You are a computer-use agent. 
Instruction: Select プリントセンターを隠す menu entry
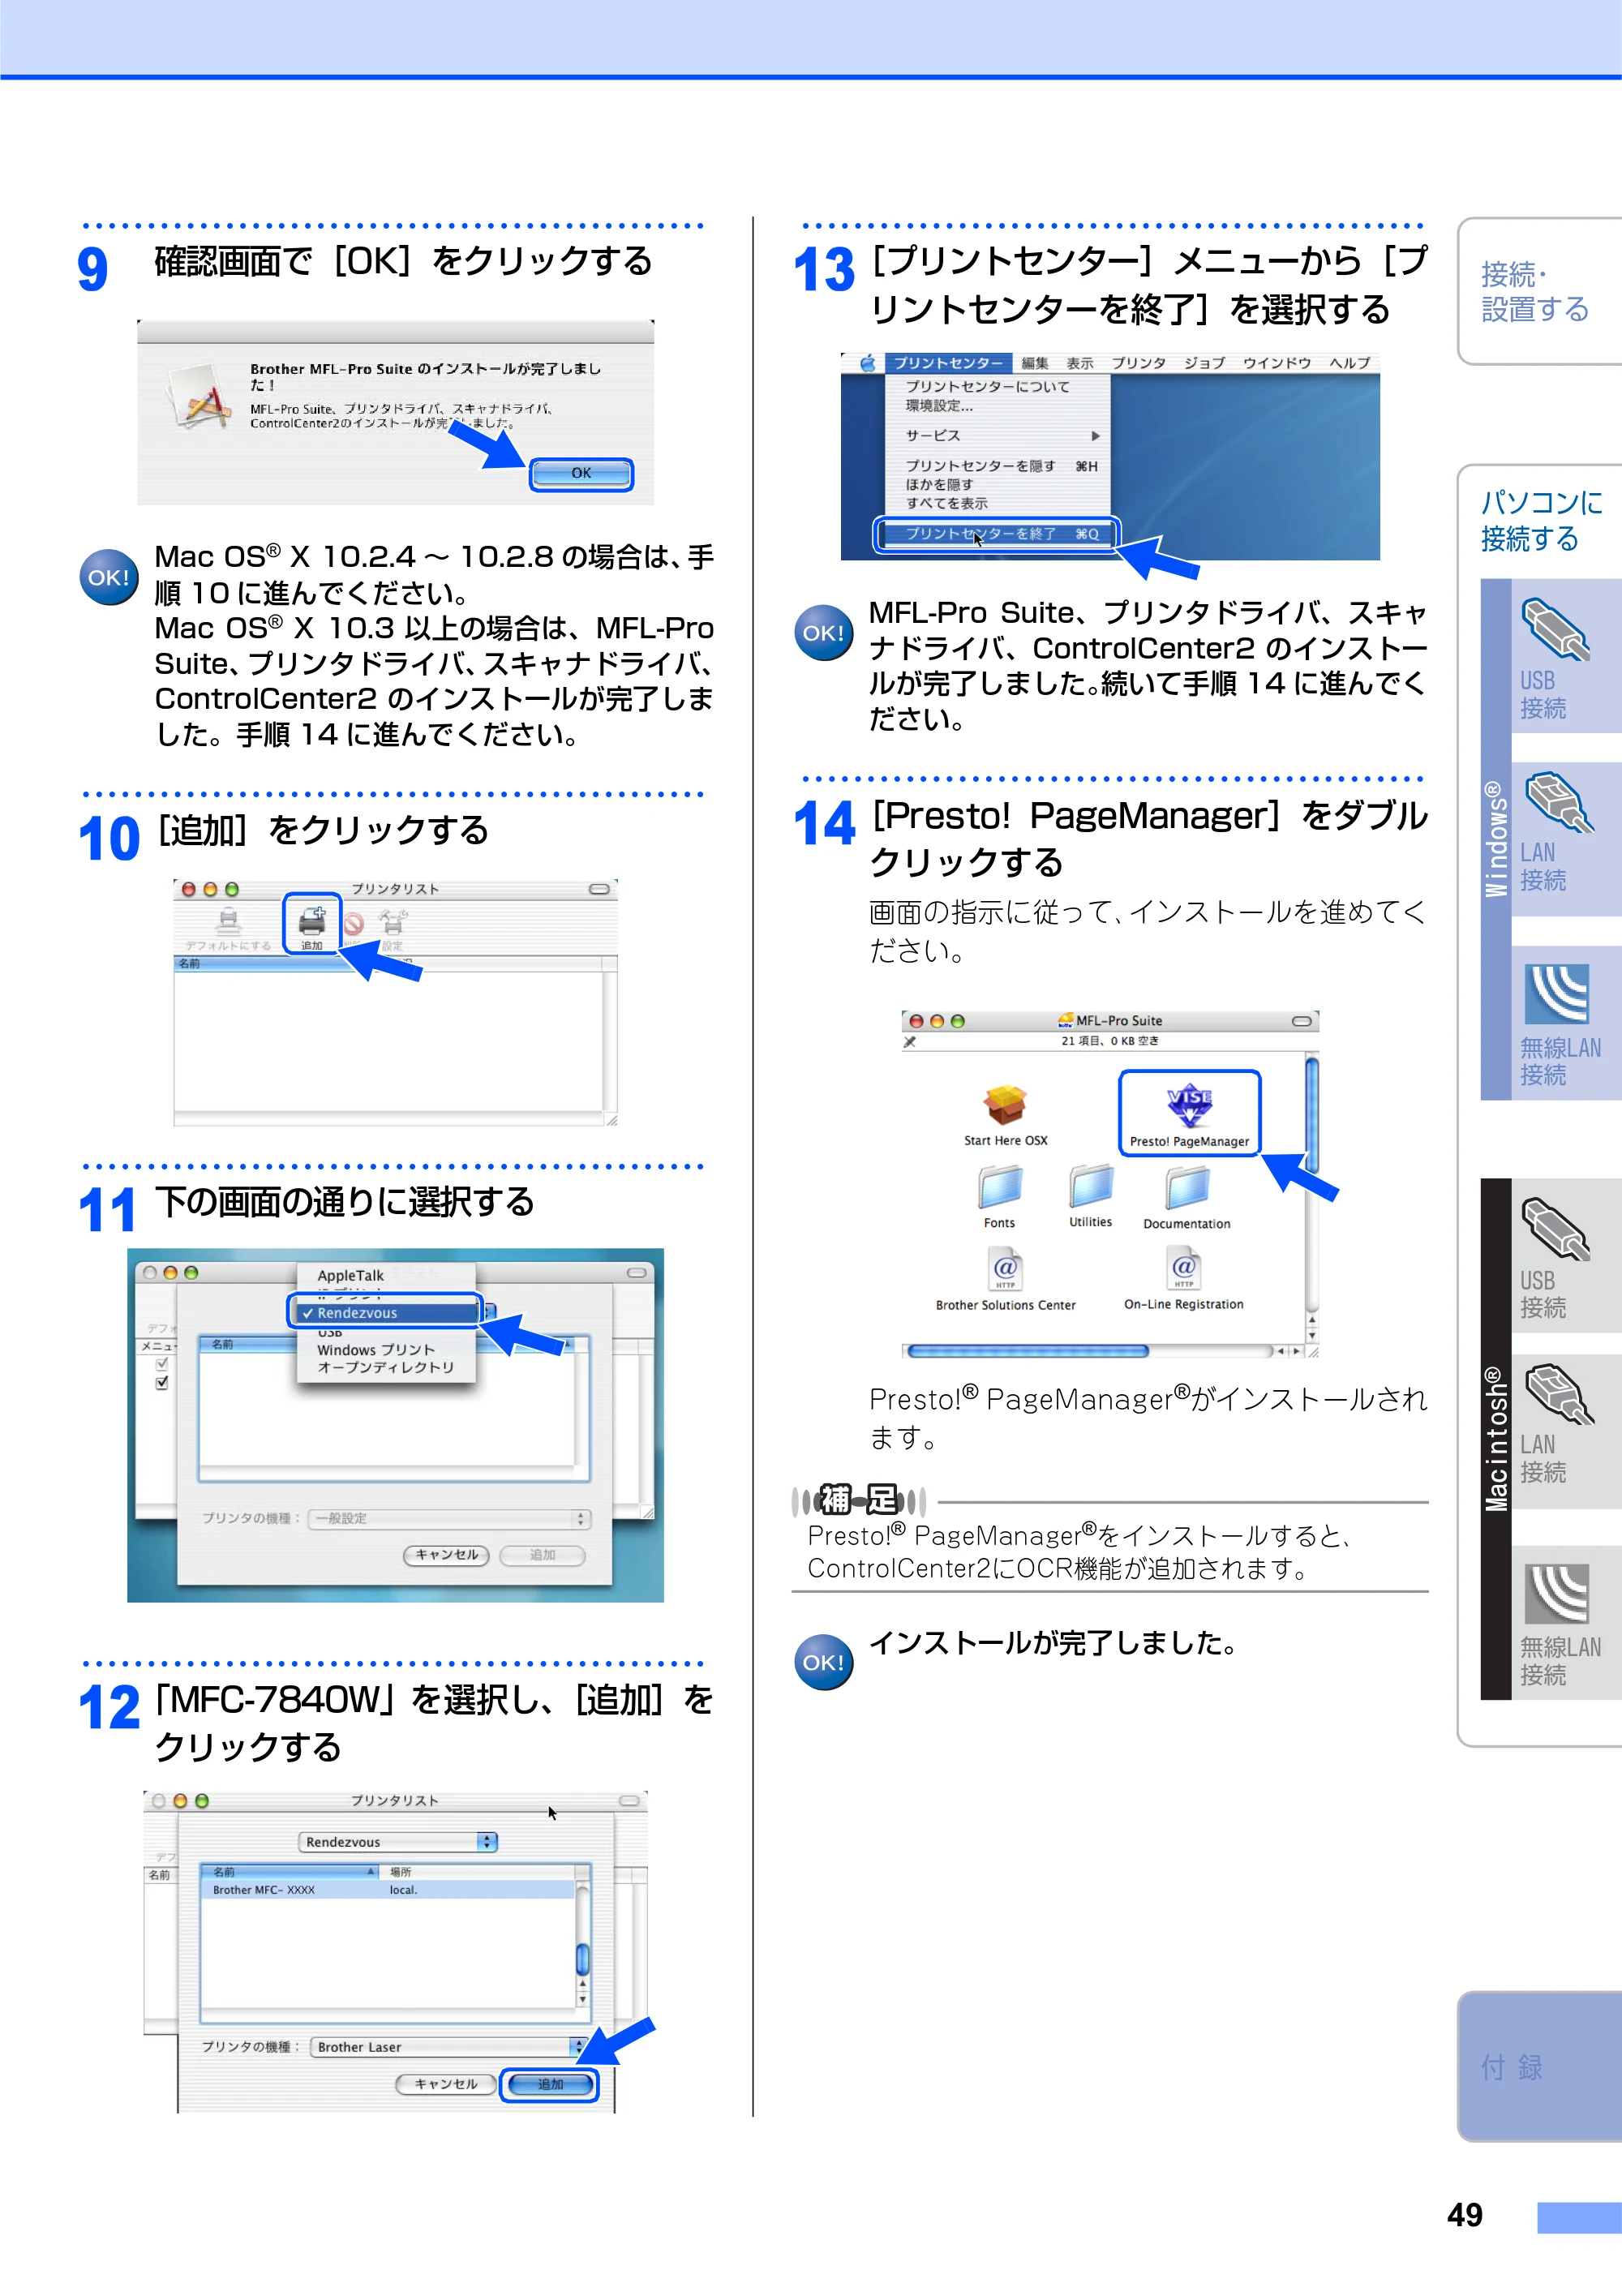click(x=997, y=466)
